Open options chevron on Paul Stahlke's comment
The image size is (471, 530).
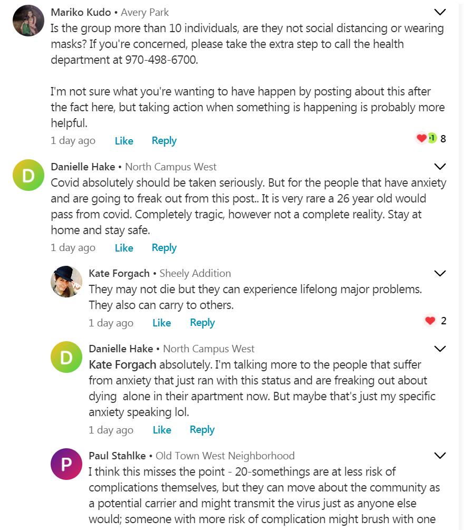click(x=439, y=455)
